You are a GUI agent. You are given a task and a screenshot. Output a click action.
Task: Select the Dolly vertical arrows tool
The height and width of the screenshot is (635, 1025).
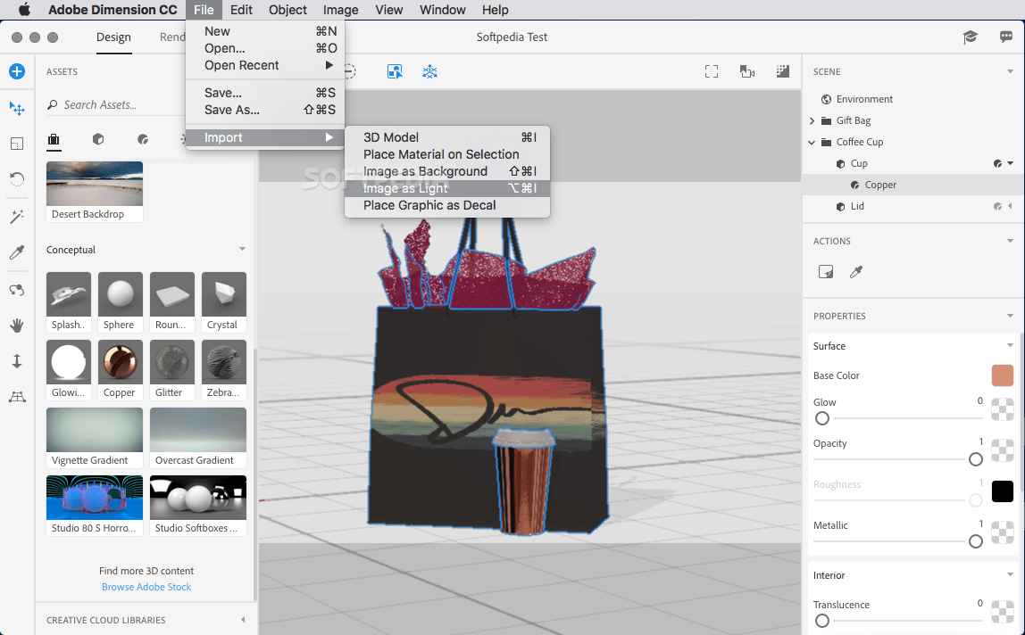pyautogui.click(x=17, y=361)
